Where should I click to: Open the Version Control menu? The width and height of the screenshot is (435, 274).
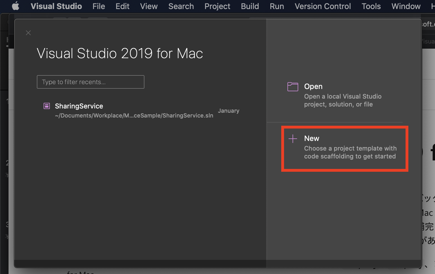[323, 6]
